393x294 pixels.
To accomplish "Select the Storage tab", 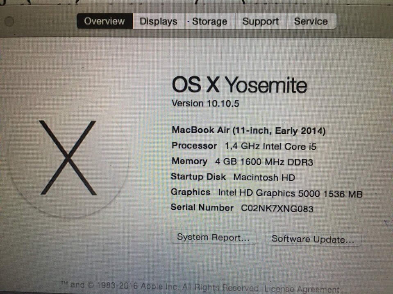I will [210, 21].
